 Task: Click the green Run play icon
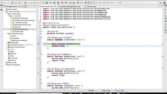(54, 3)
